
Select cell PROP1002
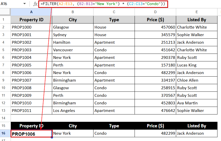31,42
